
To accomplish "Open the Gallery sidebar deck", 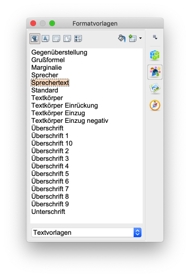I will point(155,88).
